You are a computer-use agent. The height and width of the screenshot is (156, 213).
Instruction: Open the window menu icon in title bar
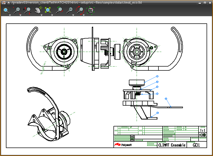click(x=4, y=3)
